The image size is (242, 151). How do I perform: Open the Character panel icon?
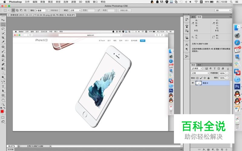tap(187, 45)
